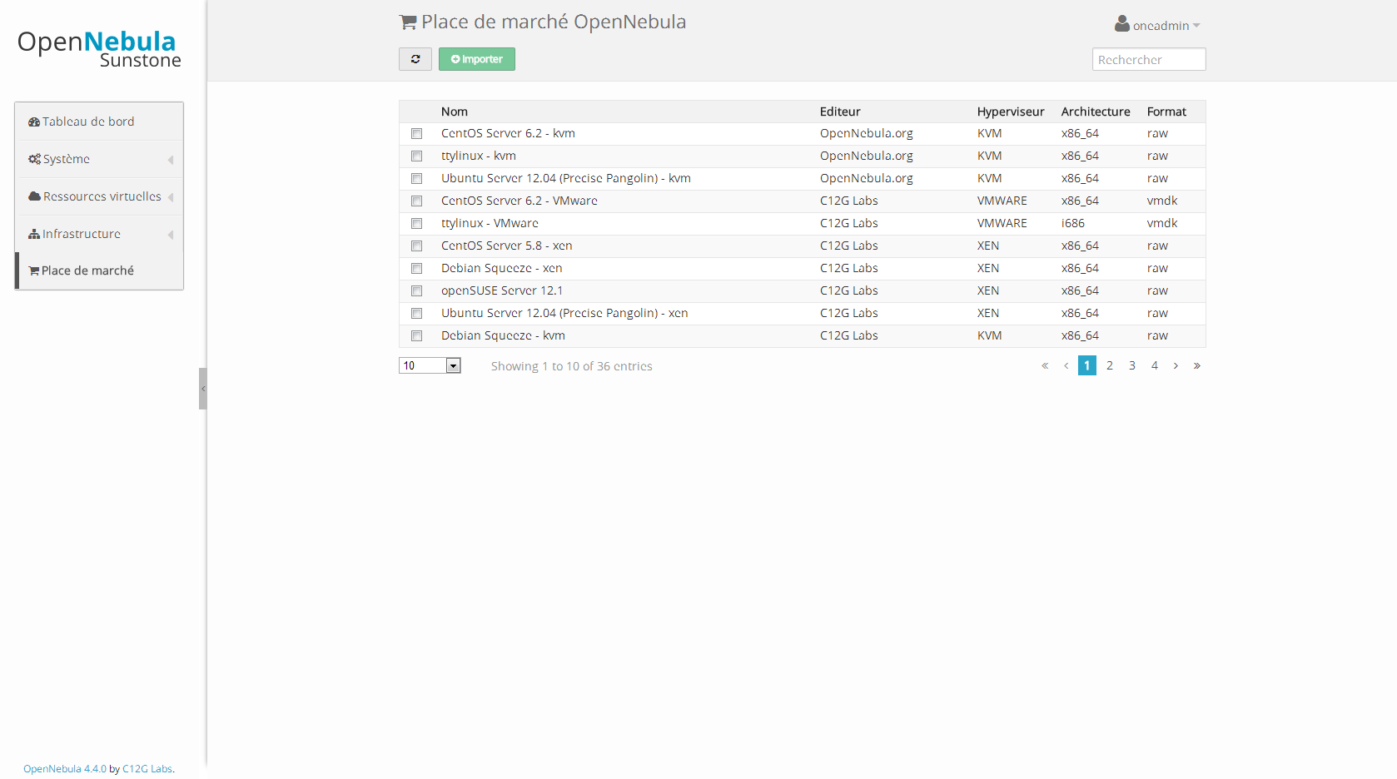The height and width of the screenshot is (779, 1397).
Task: Go to the last page with double arrow
Action: pos(1197,365)
